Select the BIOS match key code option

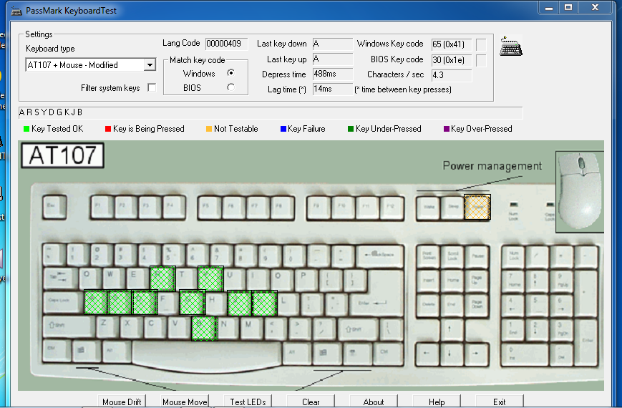[x=230, y=88]
